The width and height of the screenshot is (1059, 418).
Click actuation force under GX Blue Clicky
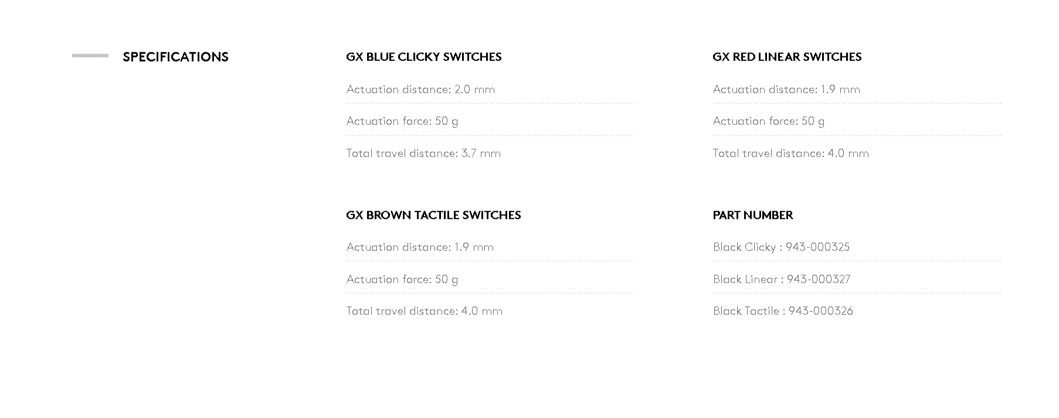click(x=402, y=121)
